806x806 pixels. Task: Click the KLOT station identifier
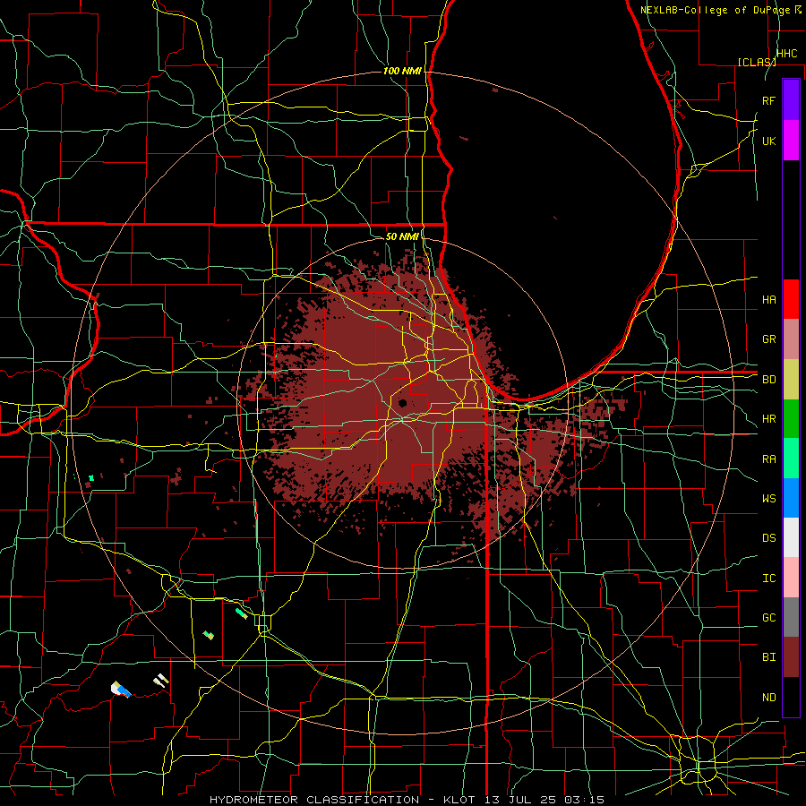pyautogui.click(x=456, y=800)
